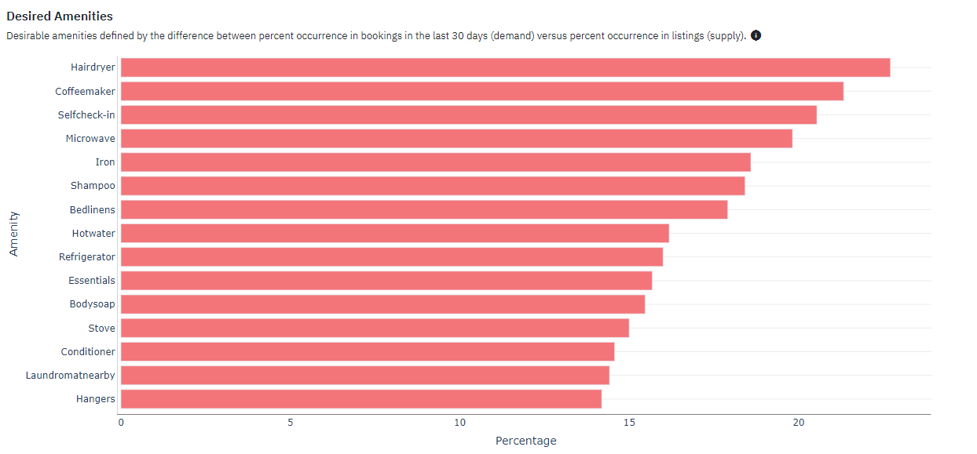
Task: Select the Stove bar
Action: (375, 328)
